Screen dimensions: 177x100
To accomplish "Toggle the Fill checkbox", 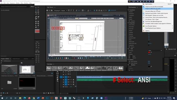I will tap(130, 49).
